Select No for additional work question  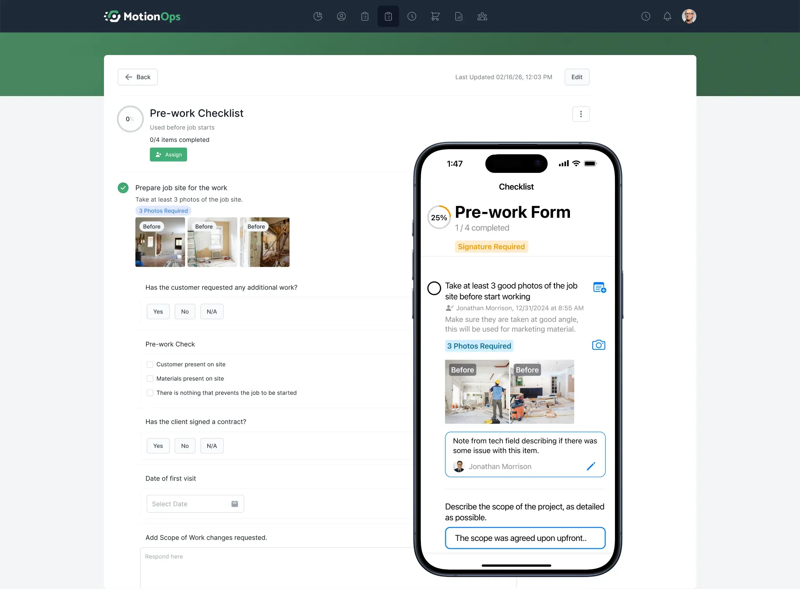point(185,312)
